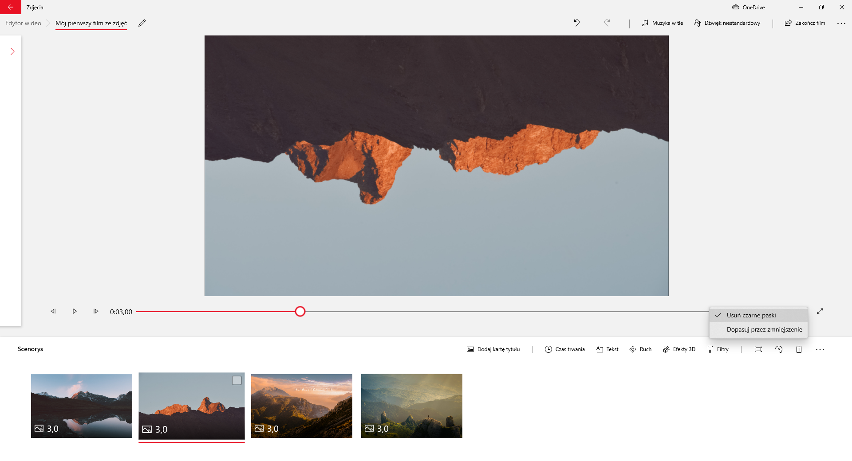Click the rotate icon in storyboard toolbar

click(779, 349)
